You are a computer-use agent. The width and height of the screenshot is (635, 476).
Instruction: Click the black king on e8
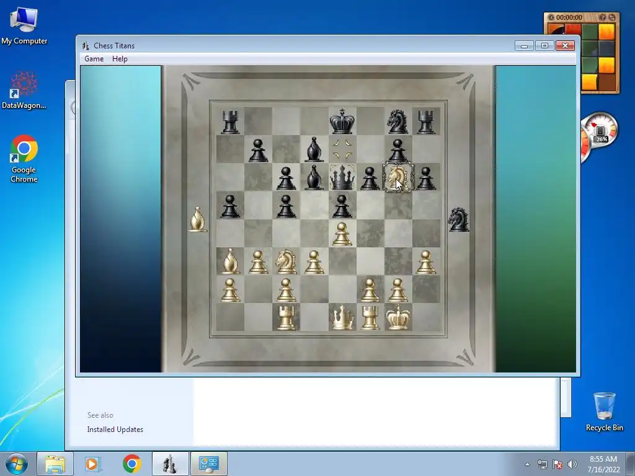pyautogui.click(x=342, y=121)
